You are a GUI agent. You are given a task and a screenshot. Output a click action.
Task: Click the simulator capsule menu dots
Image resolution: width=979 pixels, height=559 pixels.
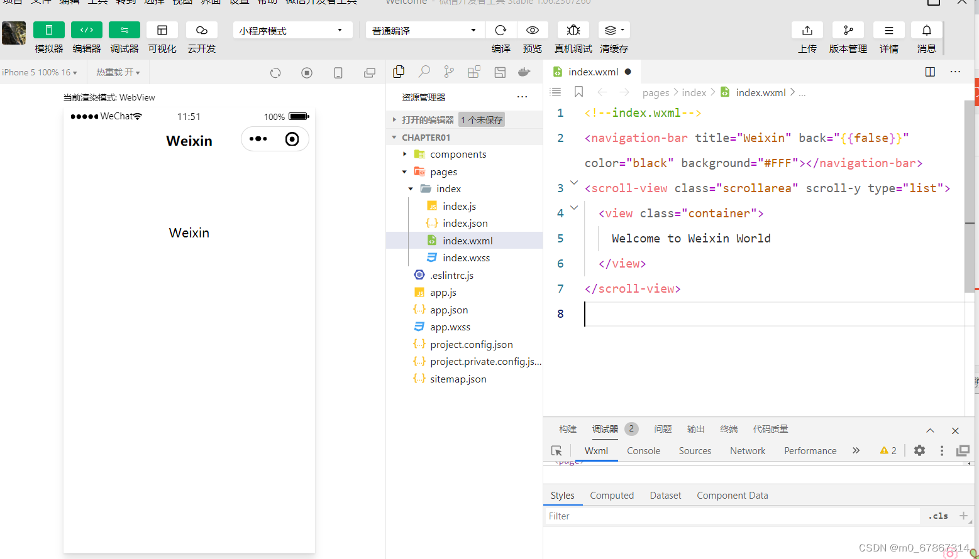(258, 139)
